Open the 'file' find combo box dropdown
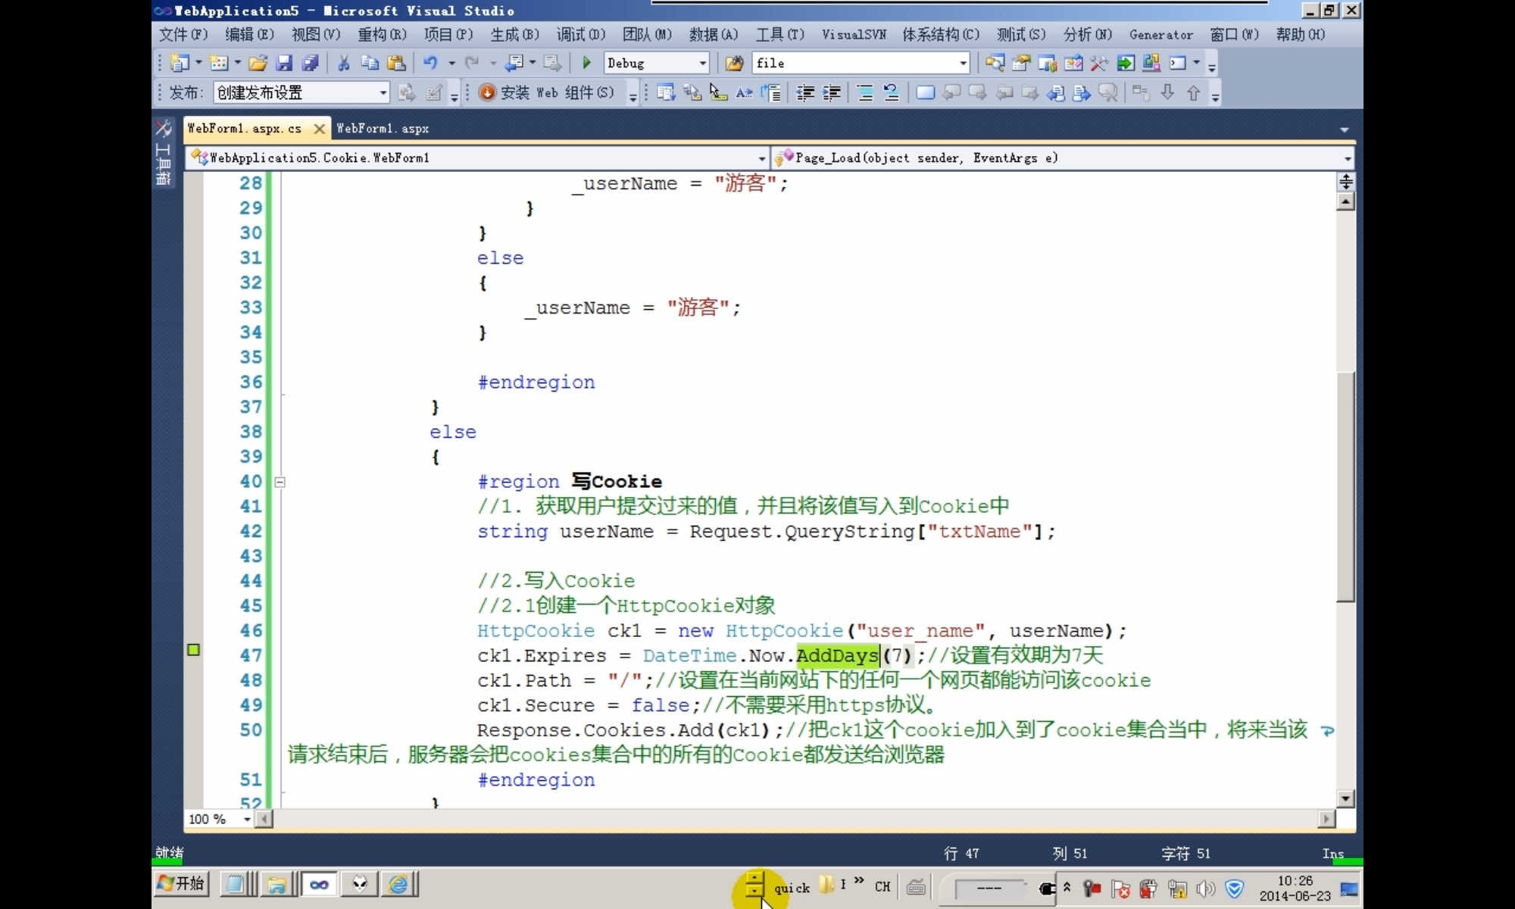The image size is (1515, 909). click(963, 63)
